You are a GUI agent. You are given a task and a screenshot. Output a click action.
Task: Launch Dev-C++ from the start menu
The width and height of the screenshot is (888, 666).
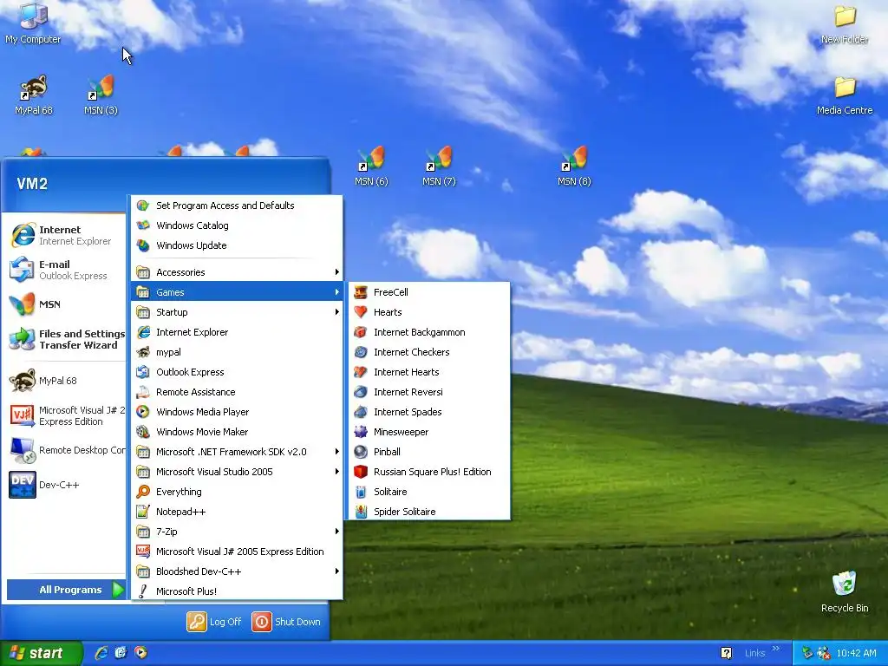pyautogui.click(x=64, y=485)
